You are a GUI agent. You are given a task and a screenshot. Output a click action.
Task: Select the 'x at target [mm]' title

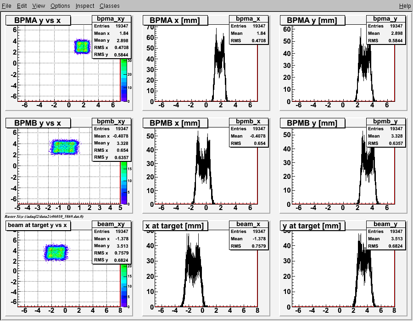175,226
